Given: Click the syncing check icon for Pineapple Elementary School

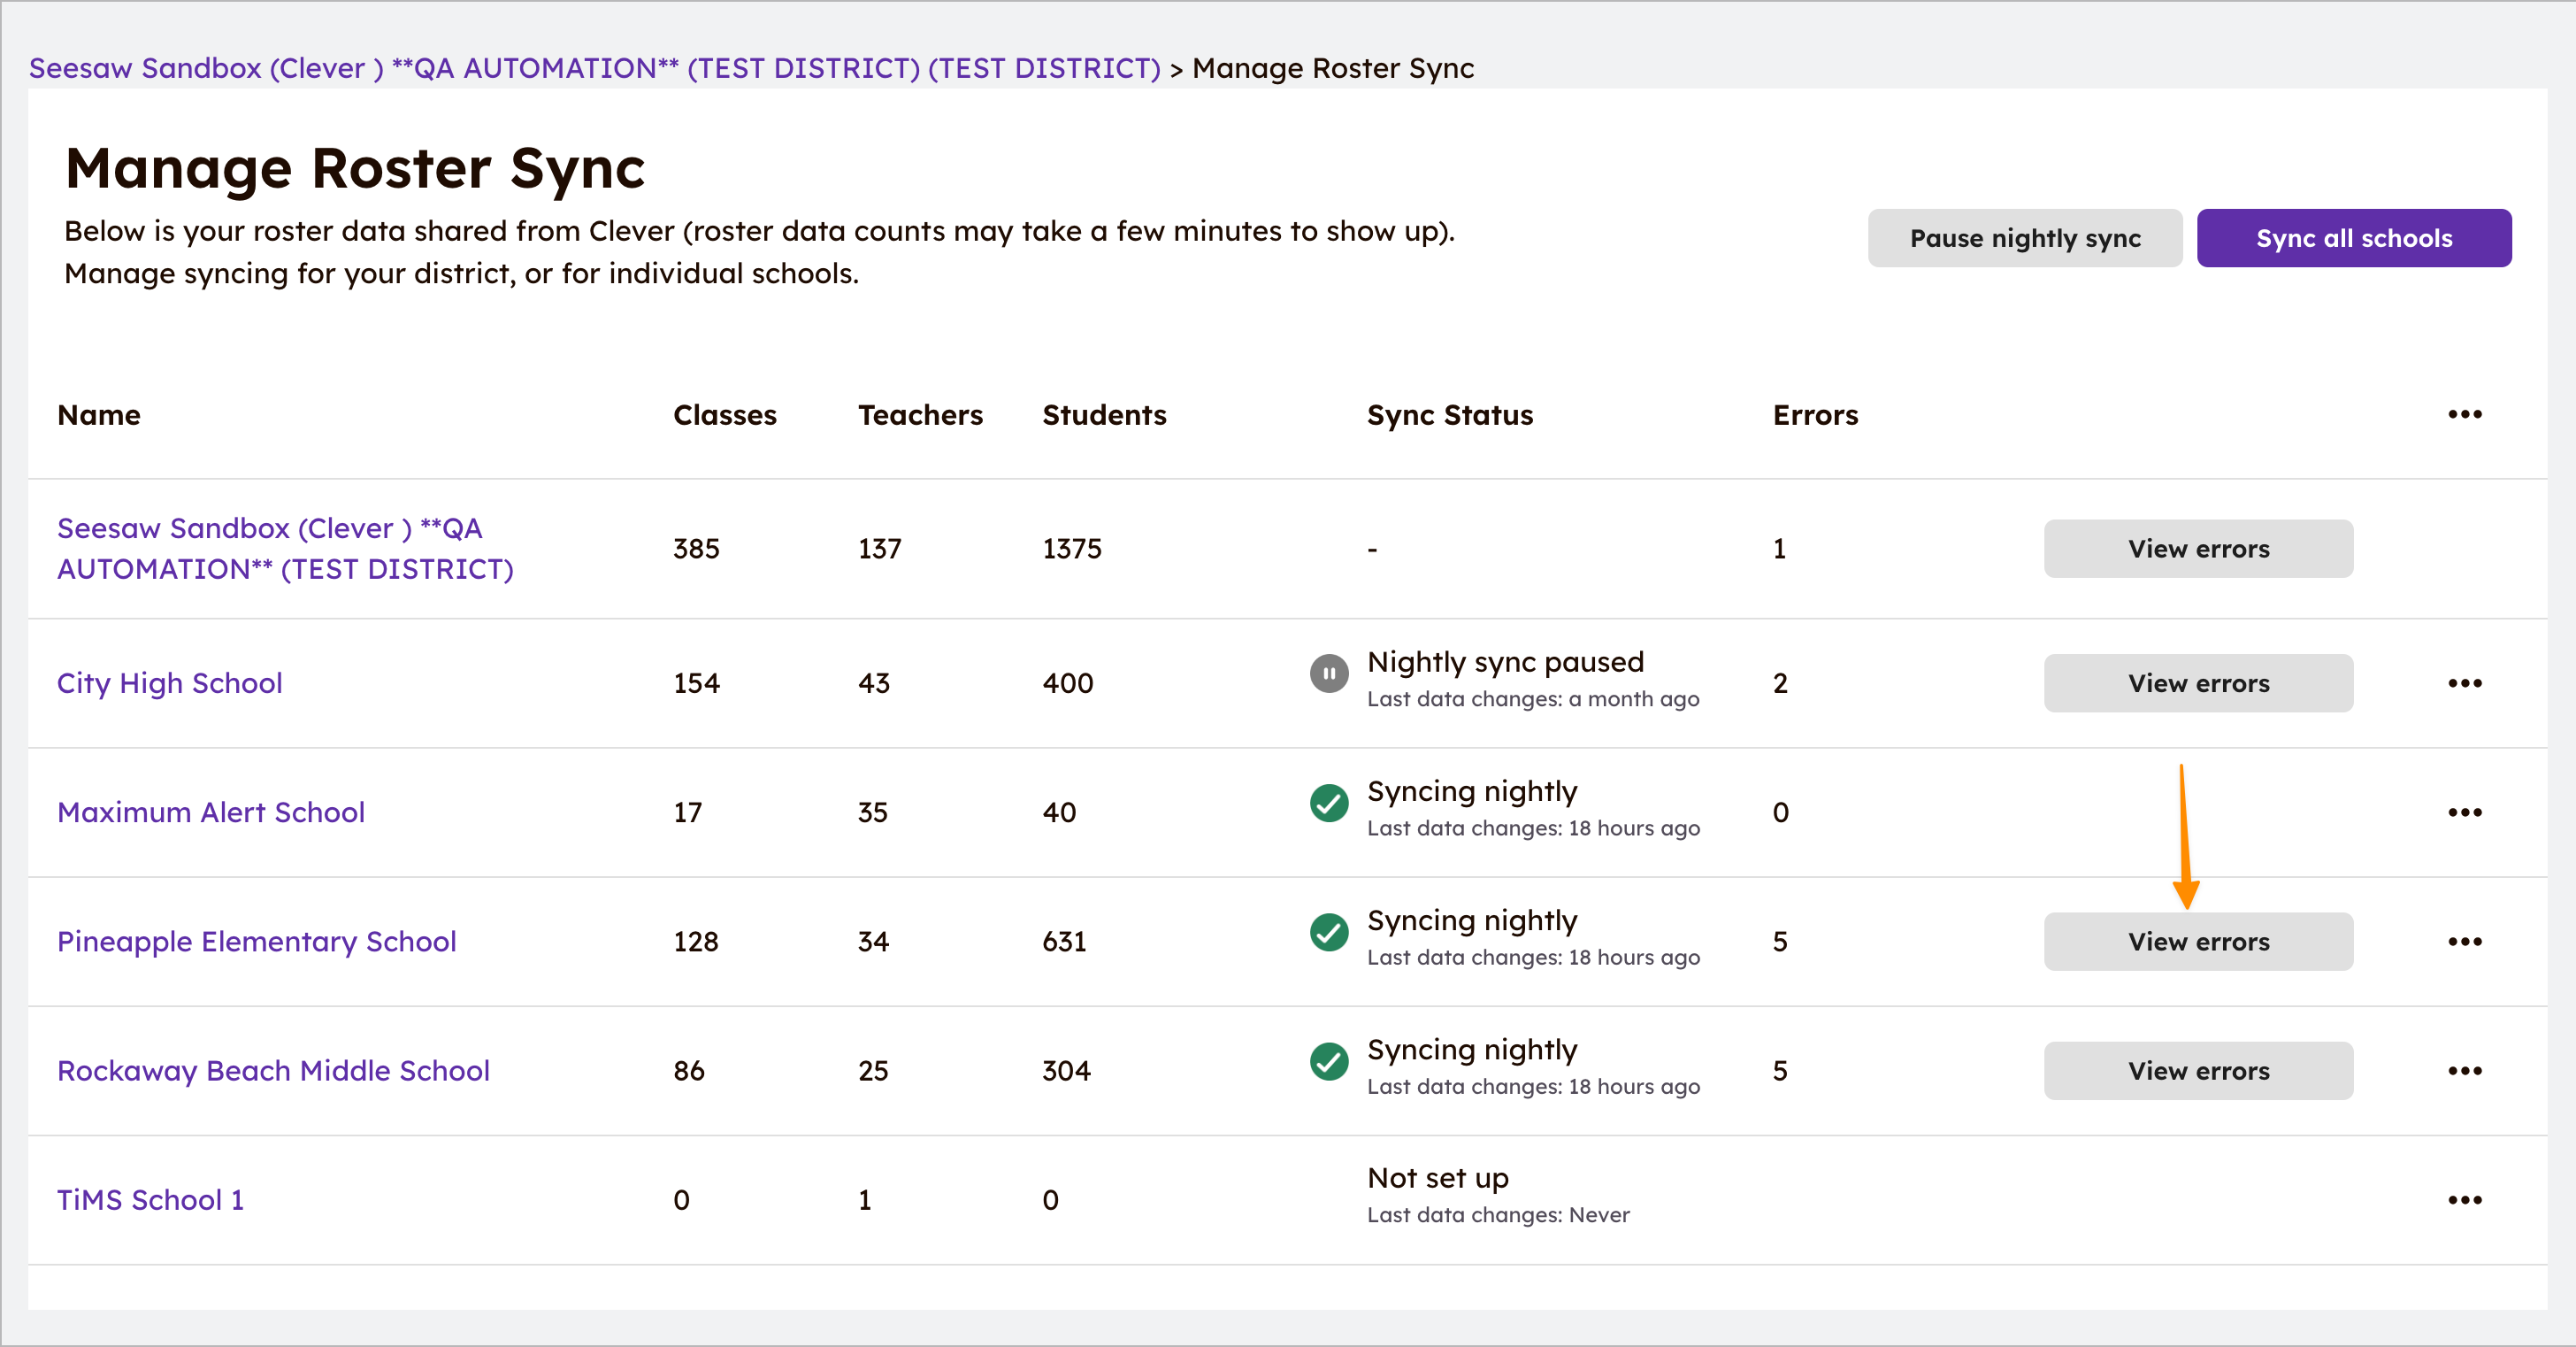Looking at the screenshot, I should tap(1328, 933).
